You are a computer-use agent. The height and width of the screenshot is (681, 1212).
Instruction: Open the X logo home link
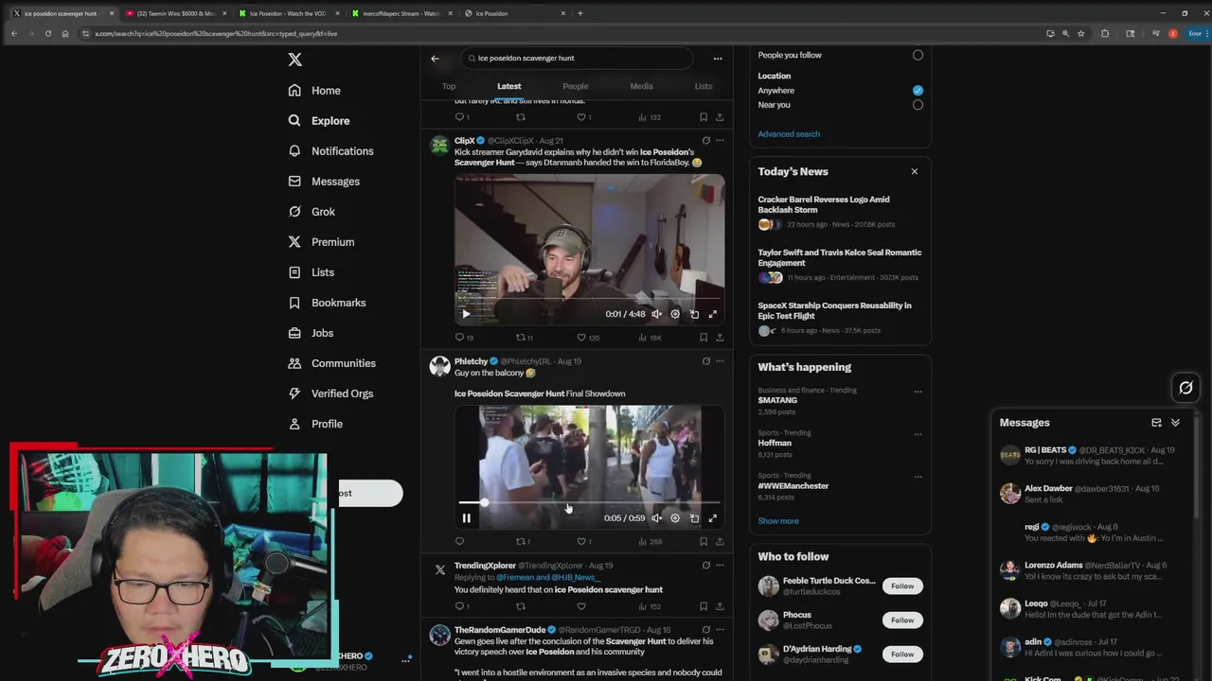click(x=295, y=60)
